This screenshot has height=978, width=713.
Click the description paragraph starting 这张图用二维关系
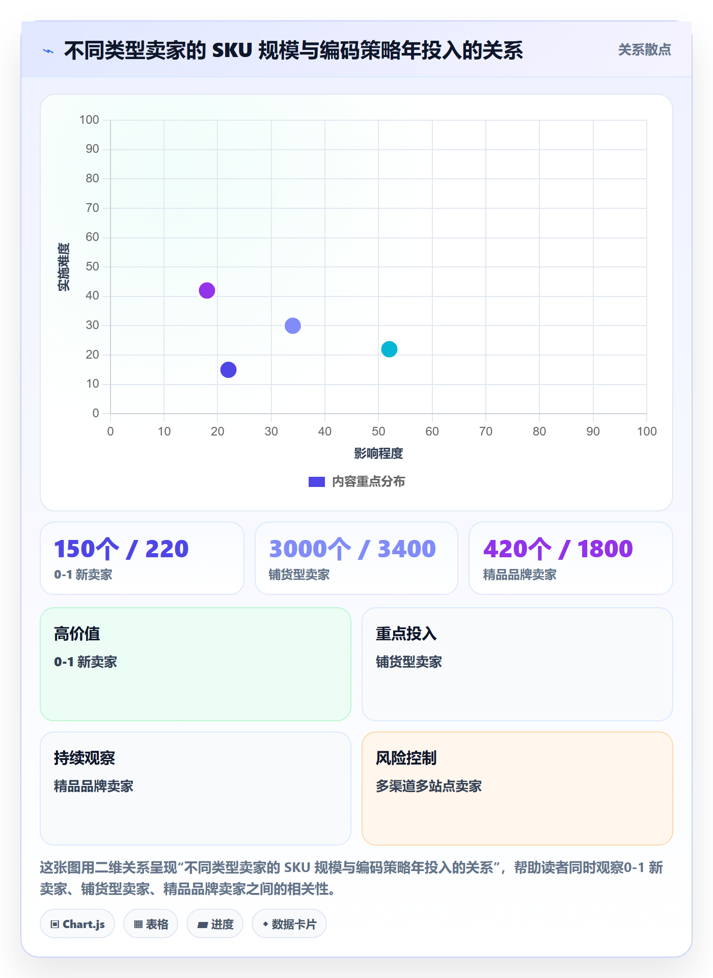[351, 878]
